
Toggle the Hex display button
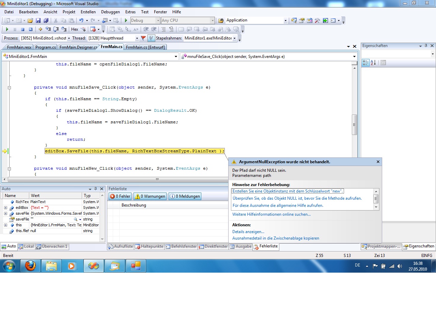75,29
